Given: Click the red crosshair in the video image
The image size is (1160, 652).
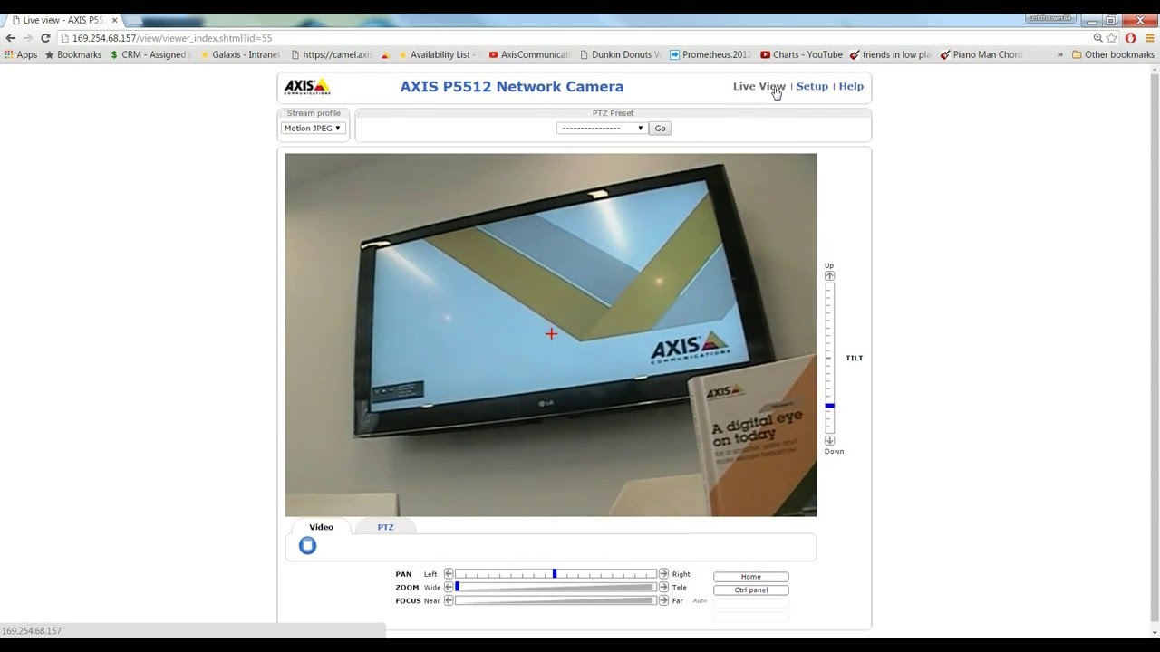Looking at the screenshot, I should [551, 334].
